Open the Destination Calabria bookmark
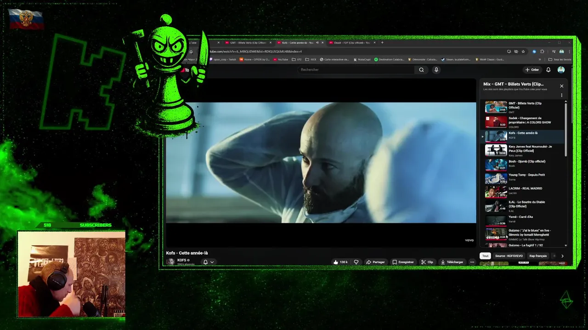 390,59
